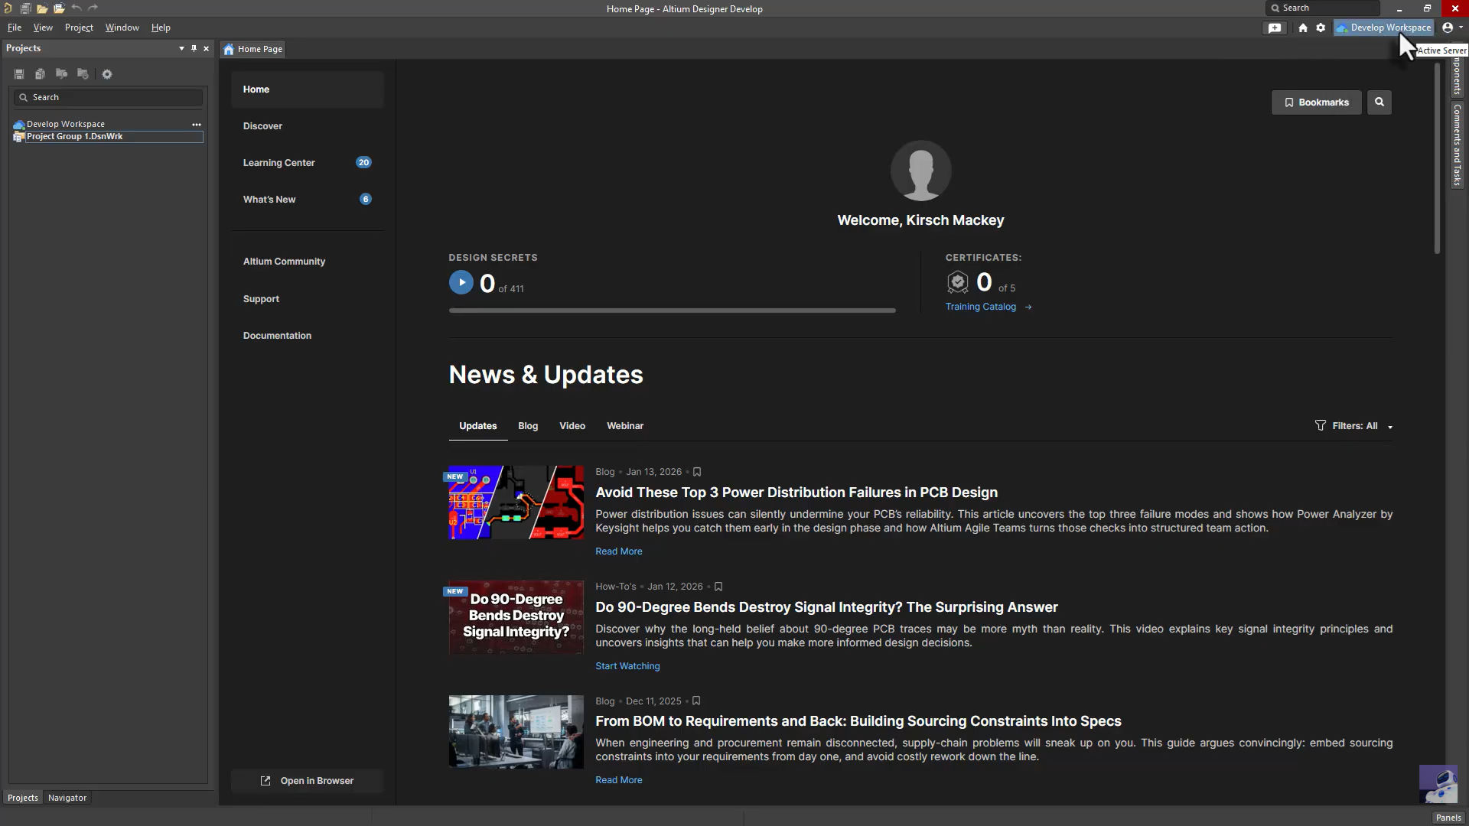Click the certificates badge icon
The image size is (1469, 826).
[x=957, y=282]
